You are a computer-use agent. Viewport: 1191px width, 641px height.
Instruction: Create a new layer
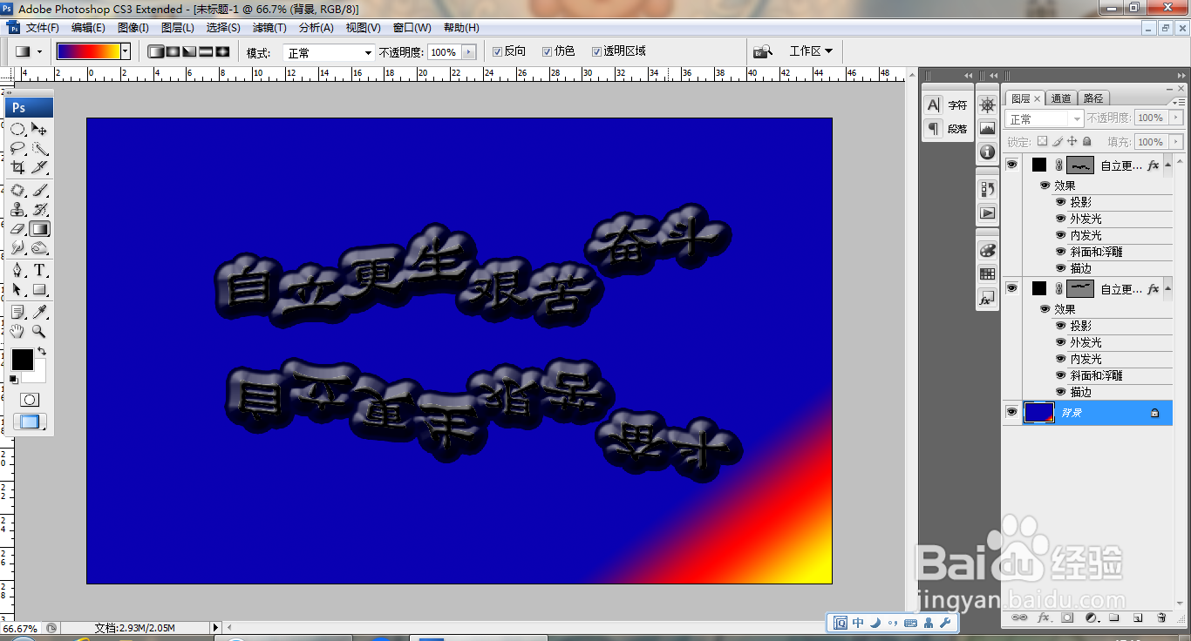tap(1138, 617)
